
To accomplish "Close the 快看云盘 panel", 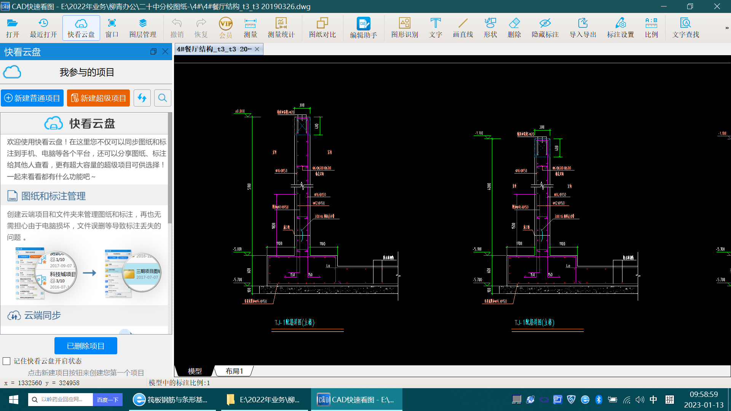I will tap(165, 51).
